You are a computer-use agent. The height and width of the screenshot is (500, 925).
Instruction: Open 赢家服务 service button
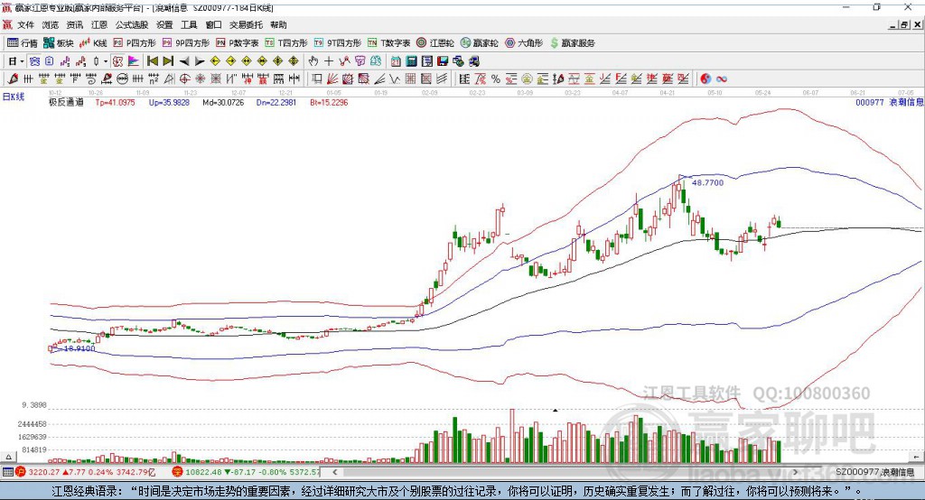[x=572, y=43]
